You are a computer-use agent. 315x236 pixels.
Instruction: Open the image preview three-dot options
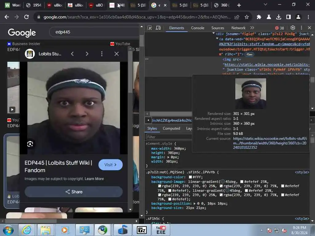102,54
